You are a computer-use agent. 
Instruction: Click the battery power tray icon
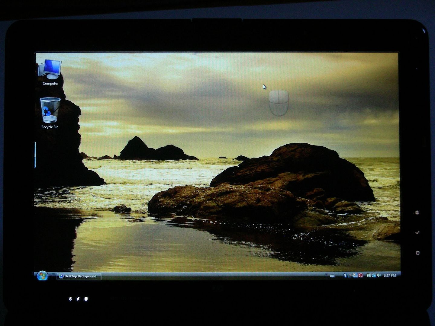tap(369, 275)
